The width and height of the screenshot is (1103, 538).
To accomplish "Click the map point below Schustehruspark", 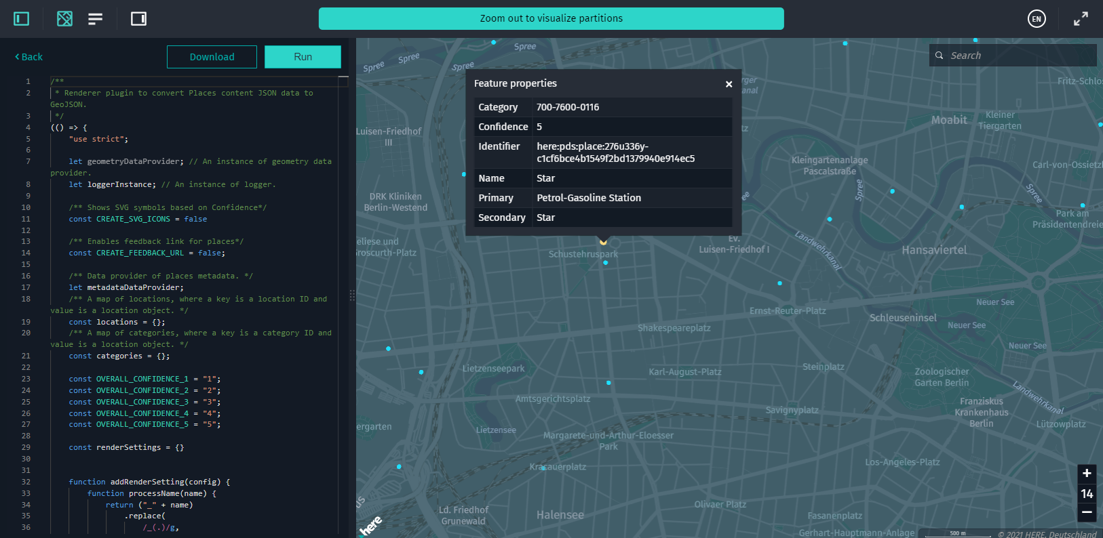I will point(606,263).
